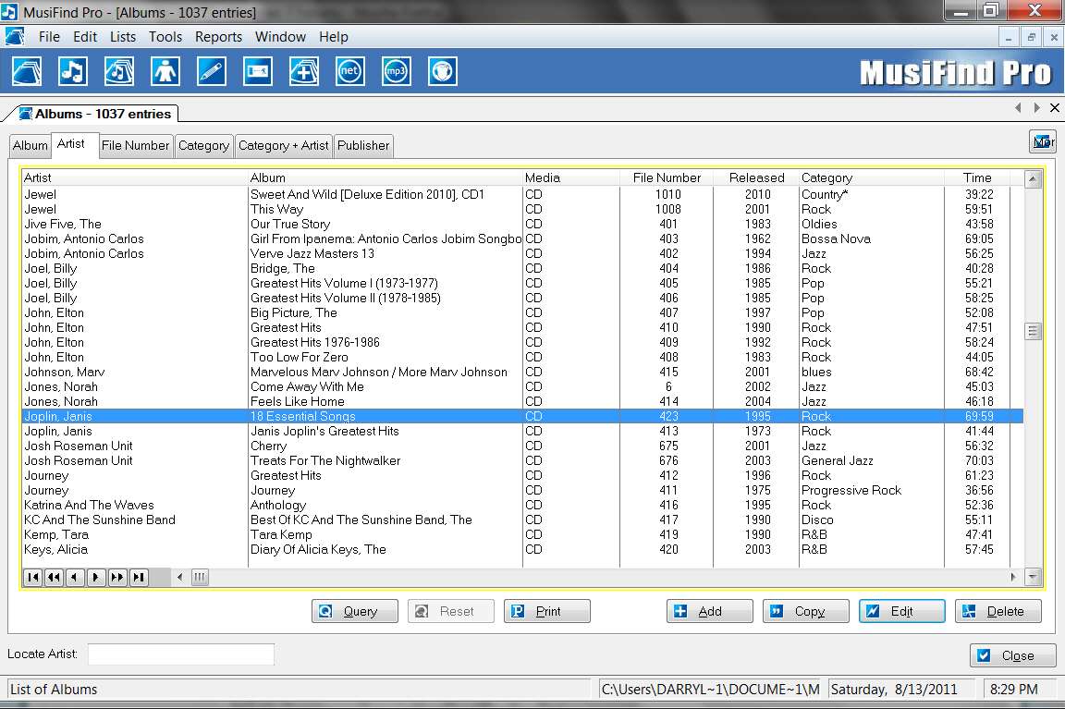Screen dimensions: 1065x709
Task: Open the Edit menu
Action: tap(85, 37)
